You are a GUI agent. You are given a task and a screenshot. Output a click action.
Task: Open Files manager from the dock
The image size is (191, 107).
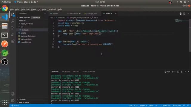coord(5,26)
